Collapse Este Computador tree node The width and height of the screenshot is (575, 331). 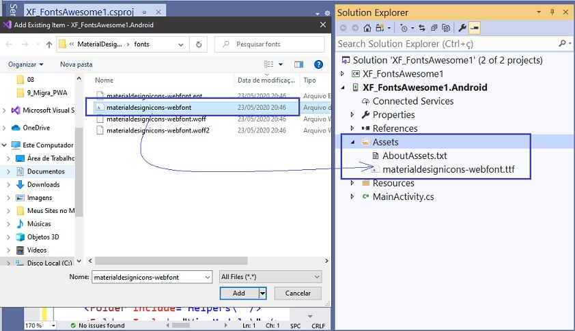[4, 145]
